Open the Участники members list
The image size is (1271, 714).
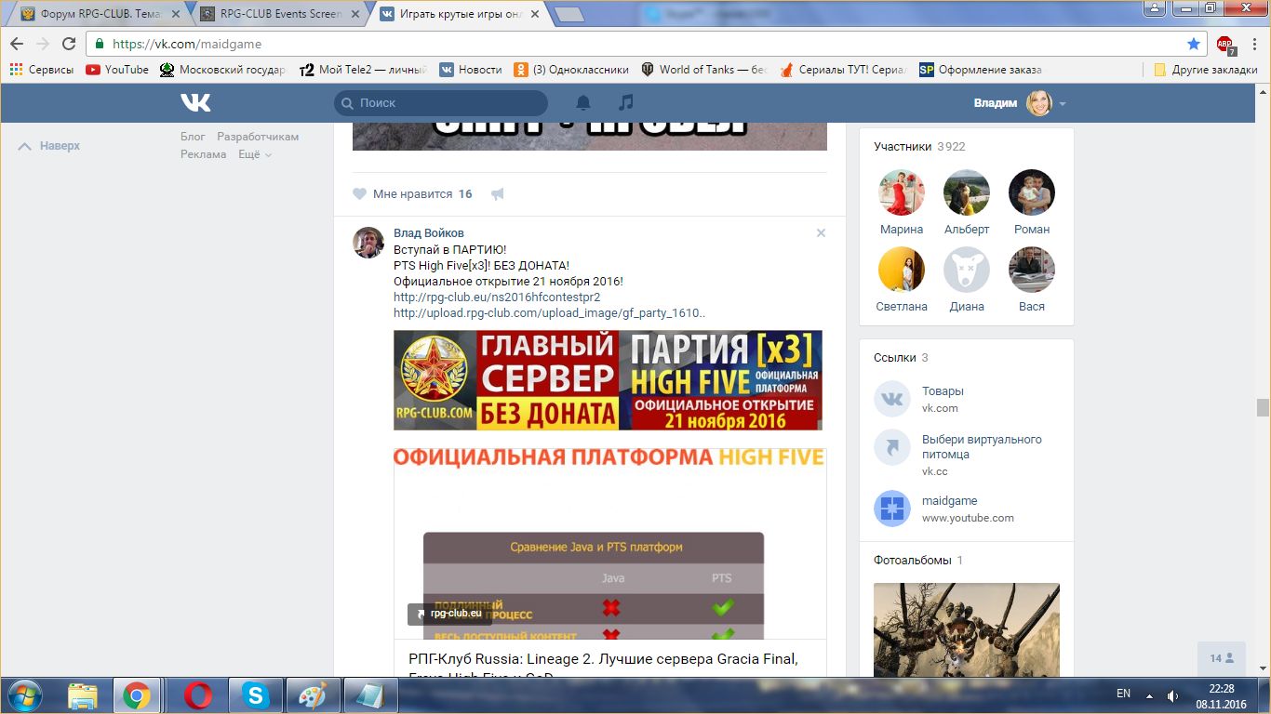click(x=903, y=146)
